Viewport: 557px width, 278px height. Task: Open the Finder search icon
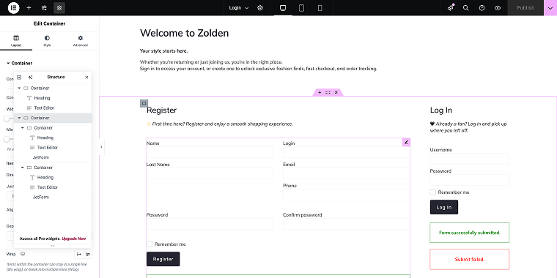[x=465, y=8]
